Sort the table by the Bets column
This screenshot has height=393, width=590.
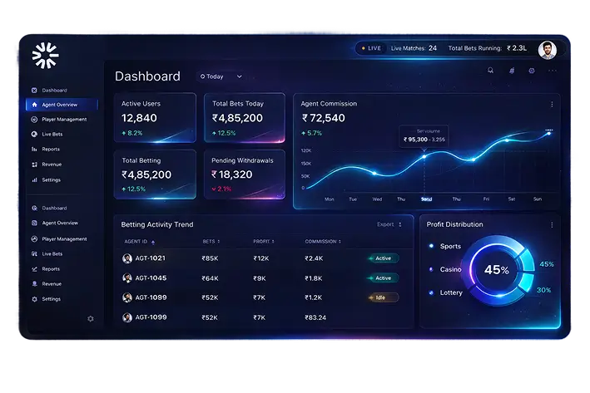(209, 242)
